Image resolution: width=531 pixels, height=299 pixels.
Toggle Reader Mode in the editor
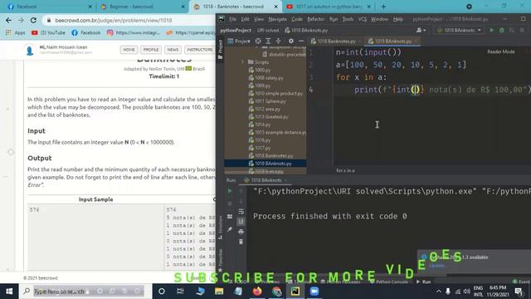click(501, 51)
